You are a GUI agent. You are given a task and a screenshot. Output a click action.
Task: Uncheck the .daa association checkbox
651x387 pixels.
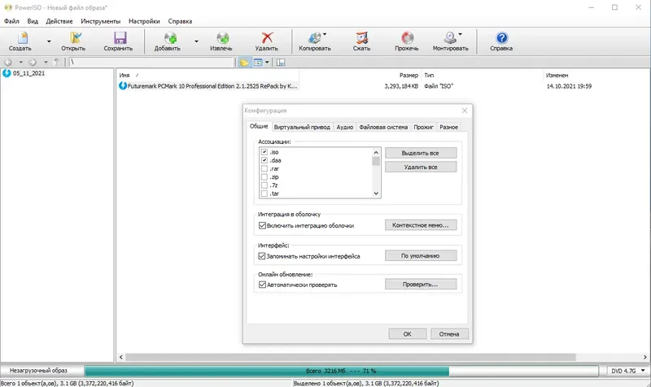264,160
